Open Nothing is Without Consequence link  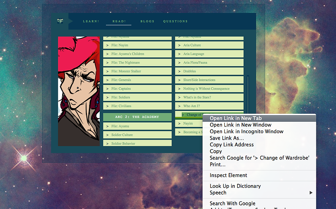click(209, 89)
